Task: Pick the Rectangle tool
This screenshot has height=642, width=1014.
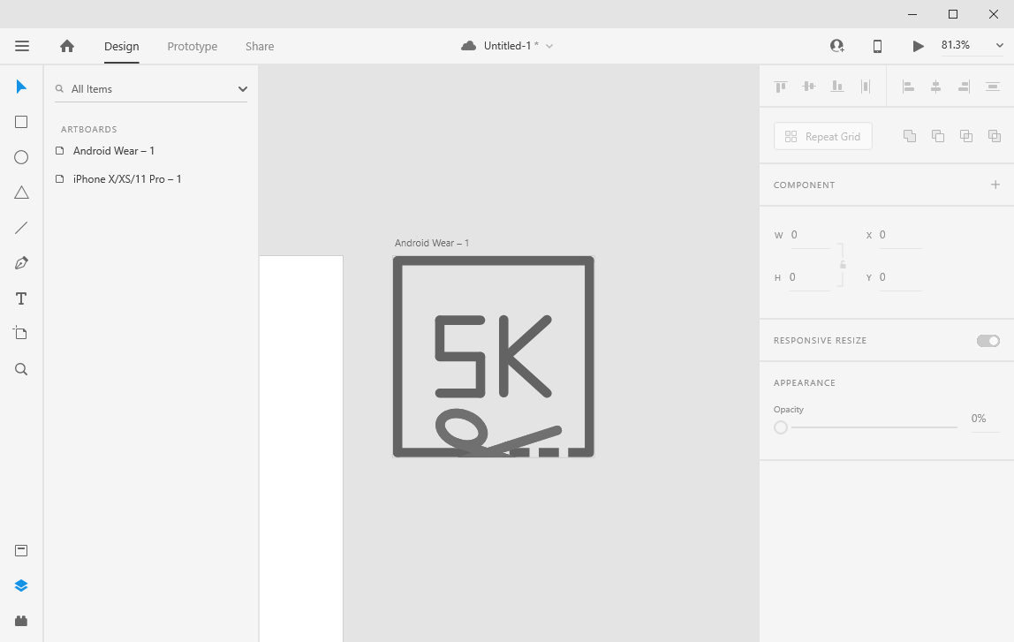Action: [x=21, y=122]
